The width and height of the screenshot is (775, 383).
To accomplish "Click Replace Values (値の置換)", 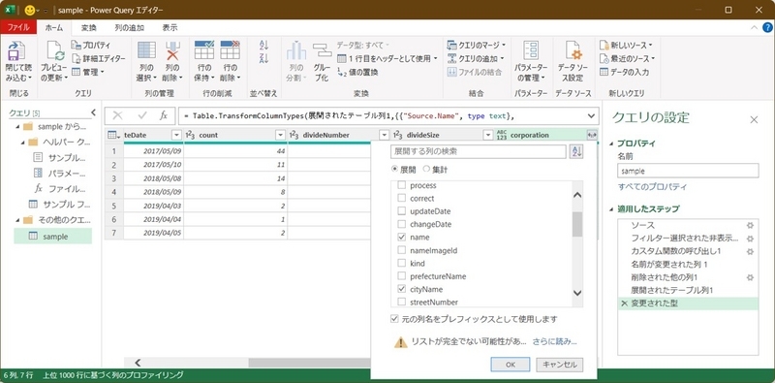I will [357, 73].
